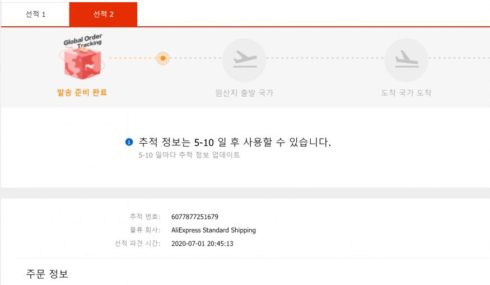Image resolution: width=490 pixels, height=285 pixels.
Task: Click the departing airplane icon
Action: [x=244, y=59]
